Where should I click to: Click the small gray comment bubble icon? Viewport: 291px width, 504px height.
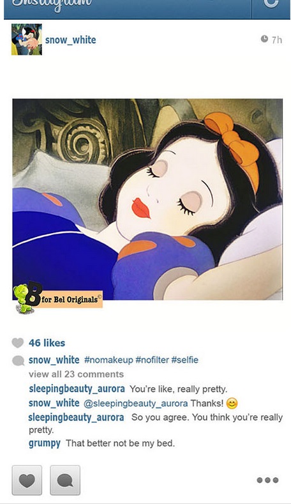[18, 361]
